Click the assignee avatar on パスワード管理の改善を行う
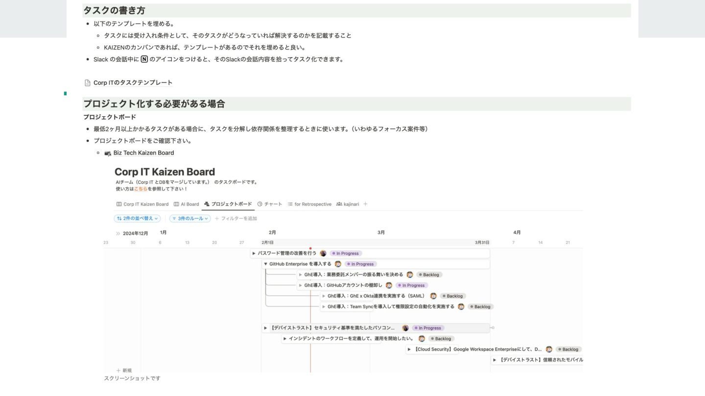The image size is (705, 396). [x=323, y=253]
